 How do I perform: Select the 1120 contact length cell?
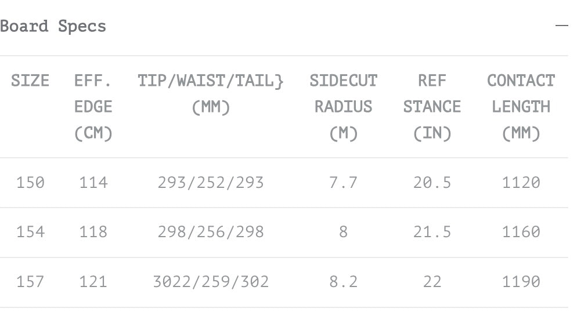coord(521,183)
